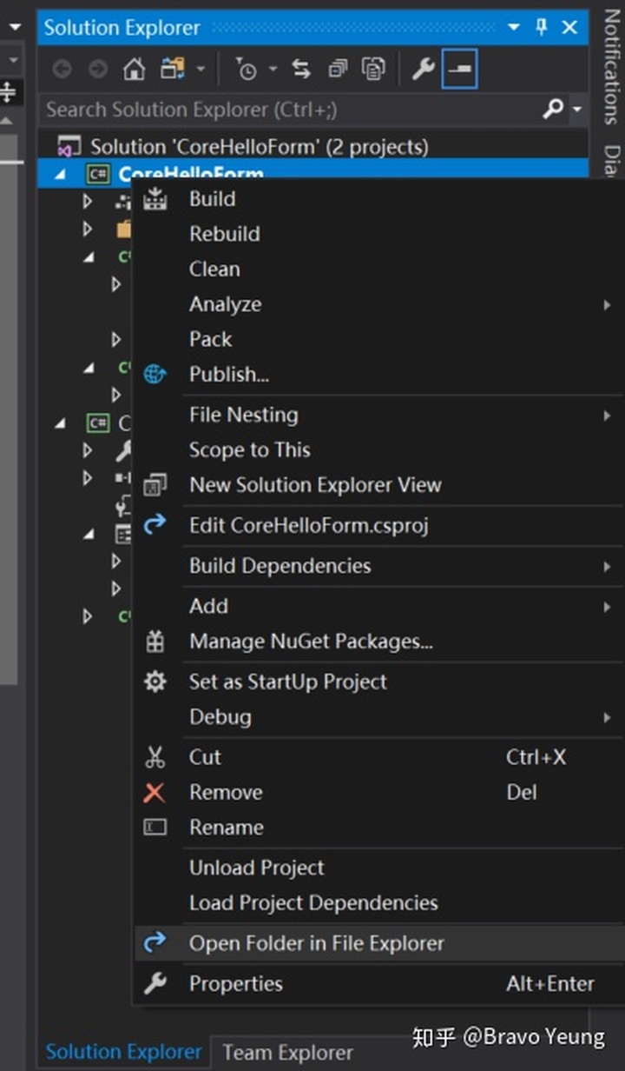Click the toolbar Properties wrench icon
Screen dimensions: 625x1071
[x=423, y=70]
